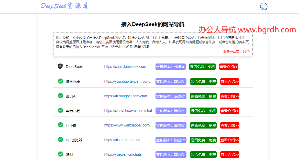The width and height of the screenshot is (299, 159).
Task: Click the green check icon beside QQ浏览器
Action: point(60,140)
